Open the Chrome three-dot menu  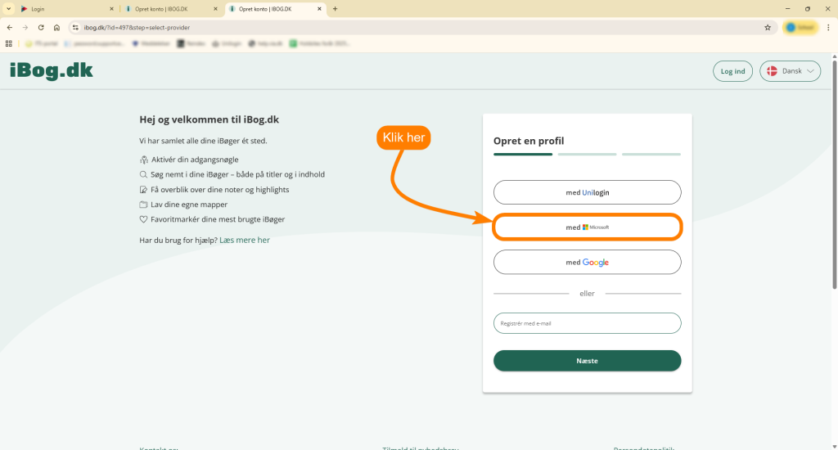tap(827, 27)
